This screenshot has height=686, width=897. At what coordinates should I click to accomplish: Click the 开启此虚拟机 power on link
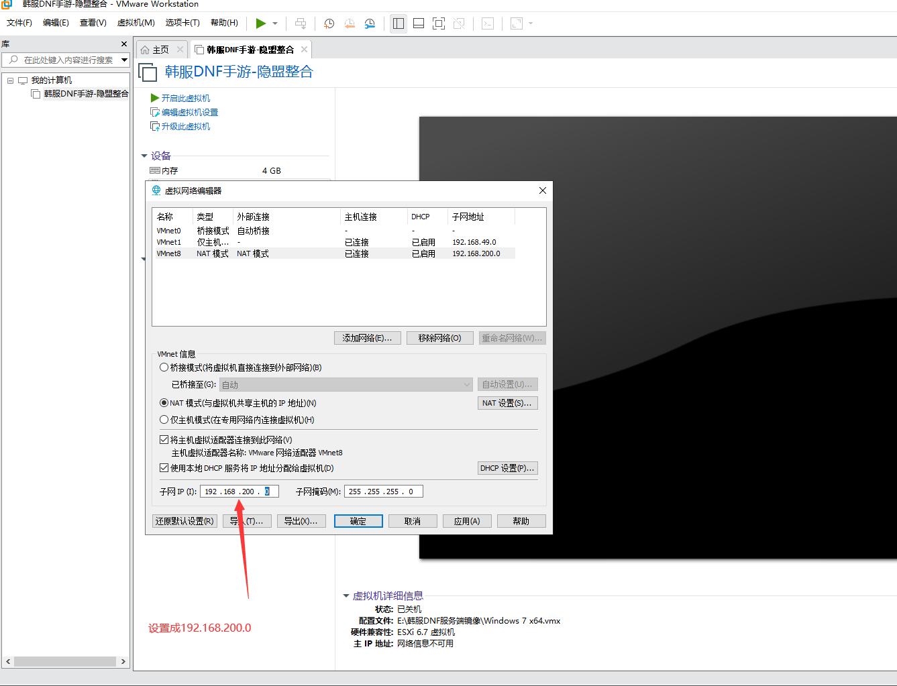click(185, 98)
